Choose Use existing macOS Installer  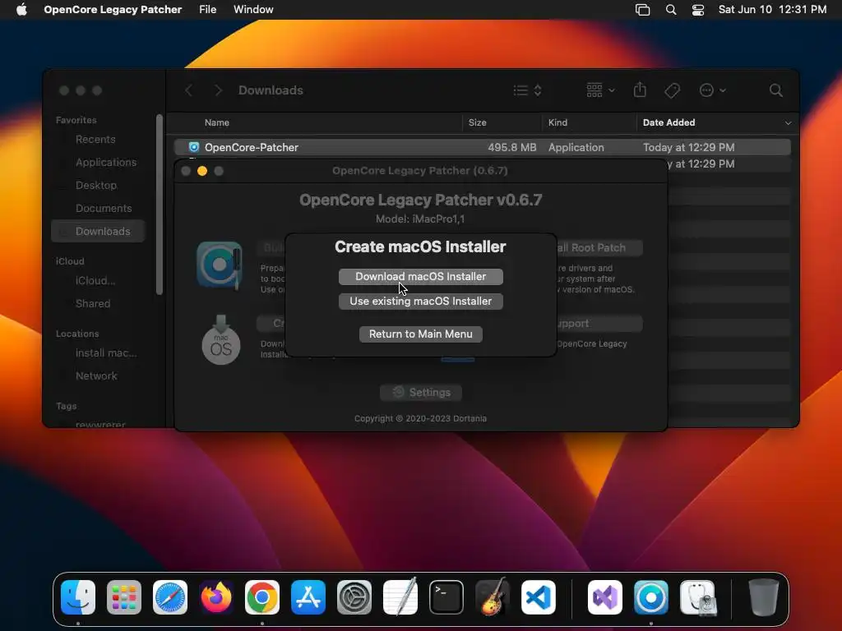pyautogui.click(x=420, y=301)
